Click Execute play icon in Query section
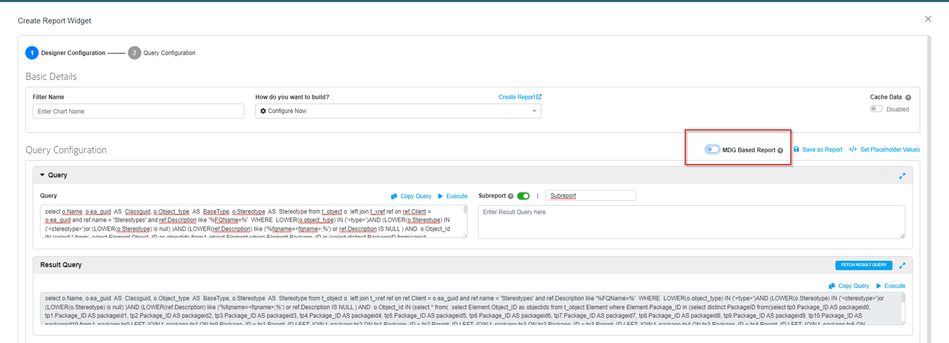Image resolution: width=949 pixels, height=343 pixels. point(440,196)
